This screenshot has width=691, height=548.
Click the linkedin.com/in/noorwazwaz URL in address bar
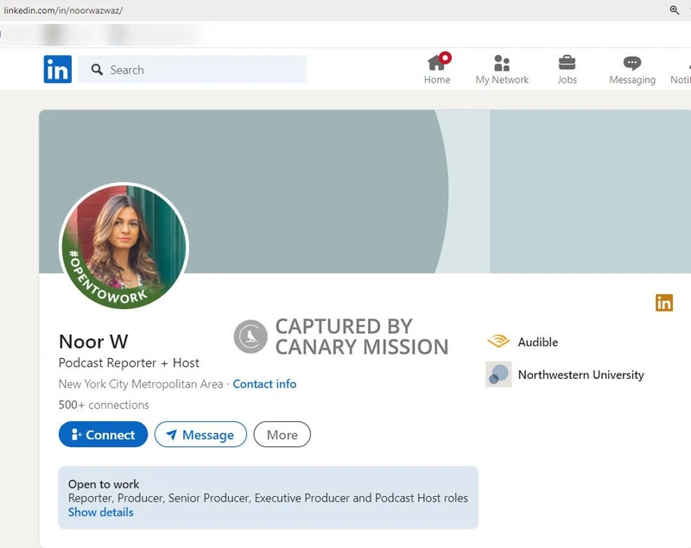coord(63,10)
